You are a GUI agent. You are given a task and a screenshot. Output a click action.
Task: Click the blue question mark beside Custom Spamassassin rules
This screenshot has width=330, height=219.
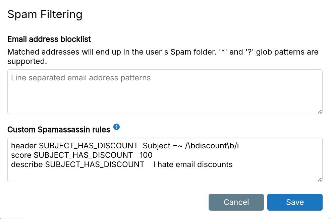116,127
